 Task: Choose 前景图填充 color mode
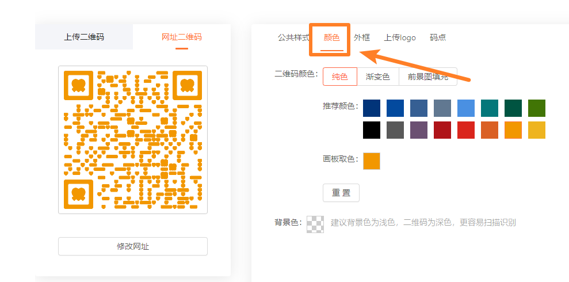(428, 77)
